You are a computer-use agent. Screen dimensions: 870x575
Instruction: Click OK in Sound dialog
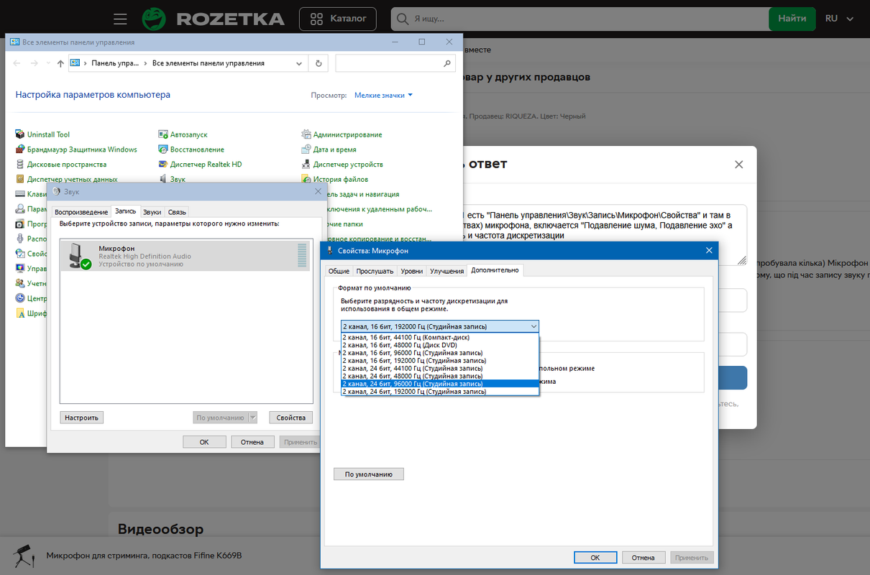click(x=204, y=442)
